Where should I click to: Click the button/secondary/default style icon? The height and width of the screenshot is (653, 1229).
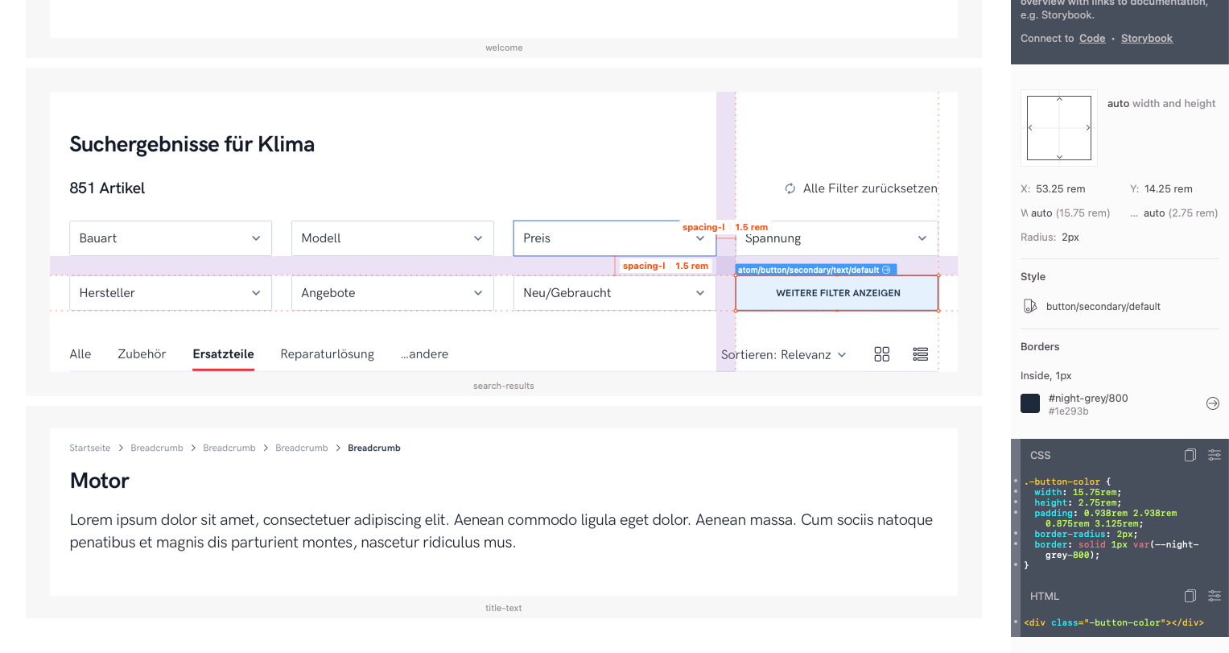coord(1030,306)
